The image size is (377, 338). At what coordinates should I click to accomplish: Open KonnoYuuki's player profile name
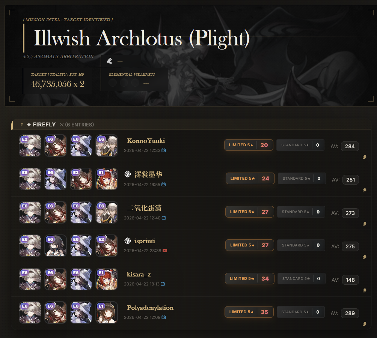pos(146,141)
